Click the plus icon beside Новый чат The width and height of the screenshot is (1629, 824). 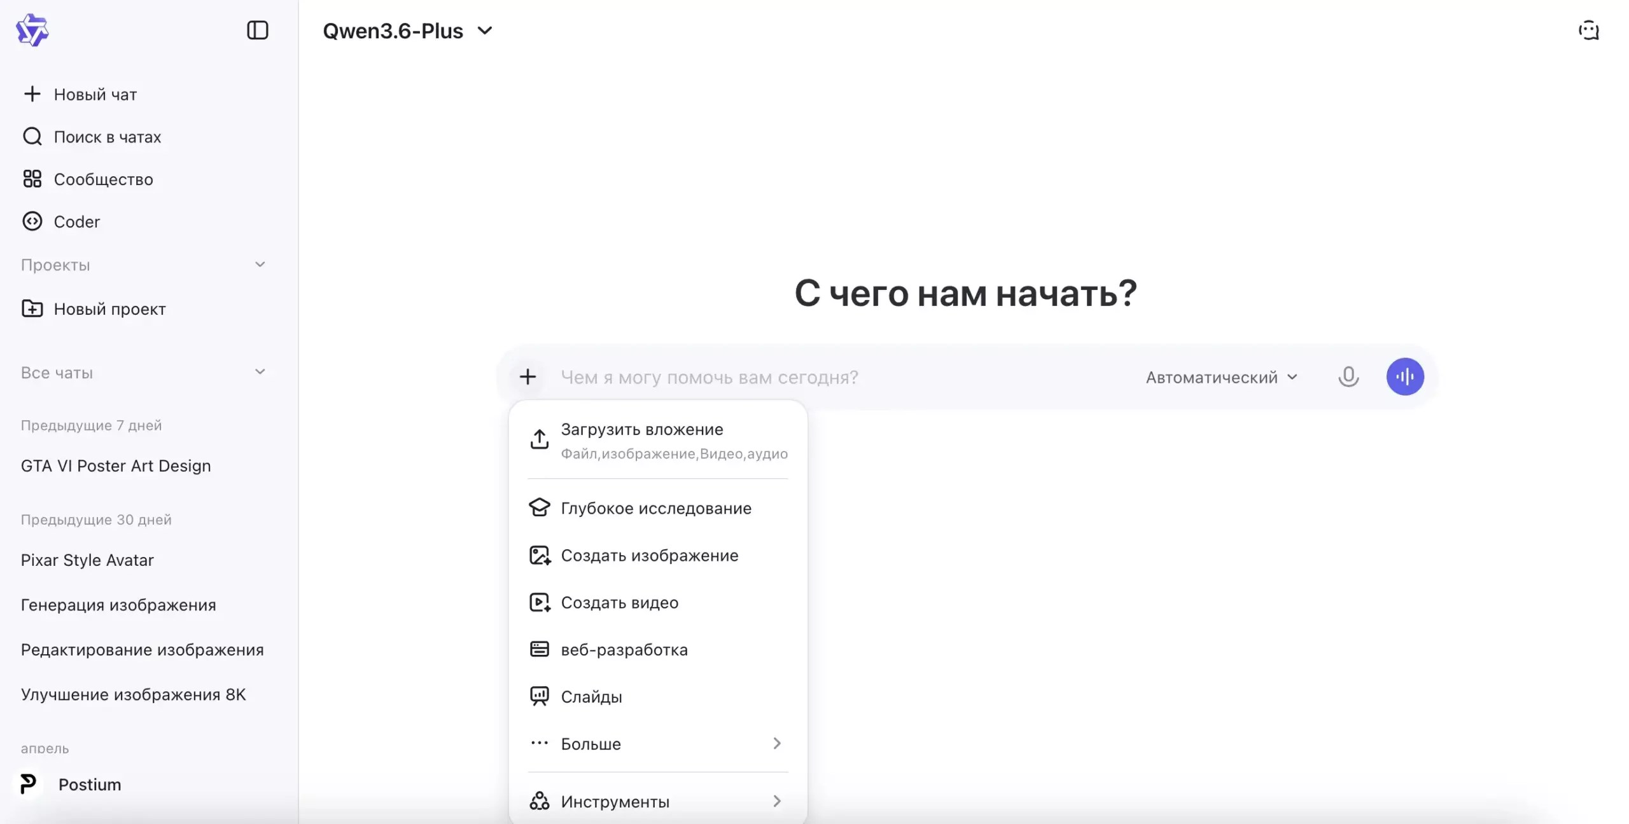(32, 94)
